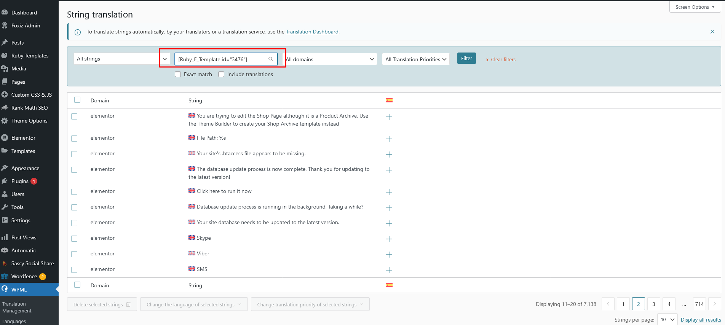Open Translation Management submenu
Screen dimensions: 725x325
click(17, 307)
